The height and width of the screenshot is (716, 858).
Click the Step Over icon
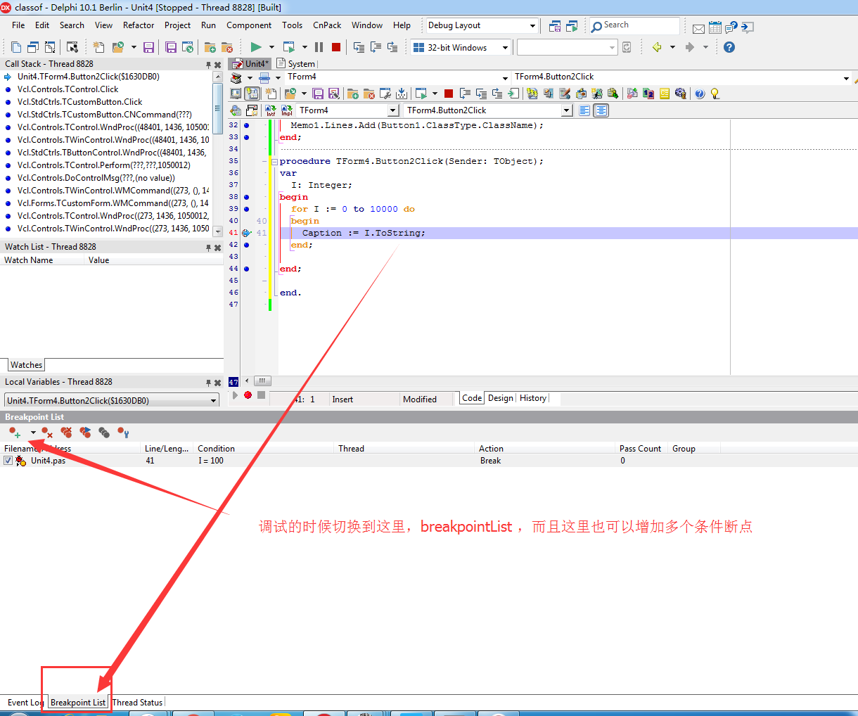[x=376, y=47]
